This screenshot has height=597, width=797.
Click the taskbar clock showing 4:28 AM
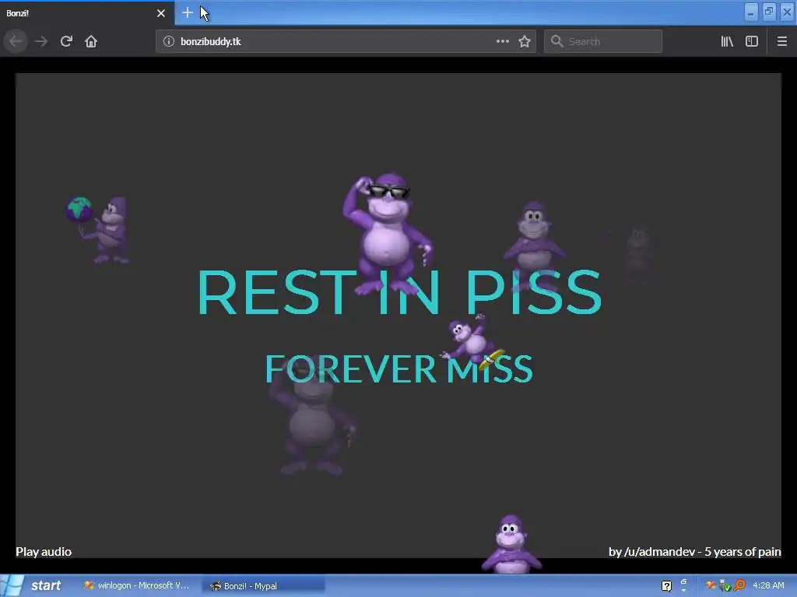pos(768,585)
